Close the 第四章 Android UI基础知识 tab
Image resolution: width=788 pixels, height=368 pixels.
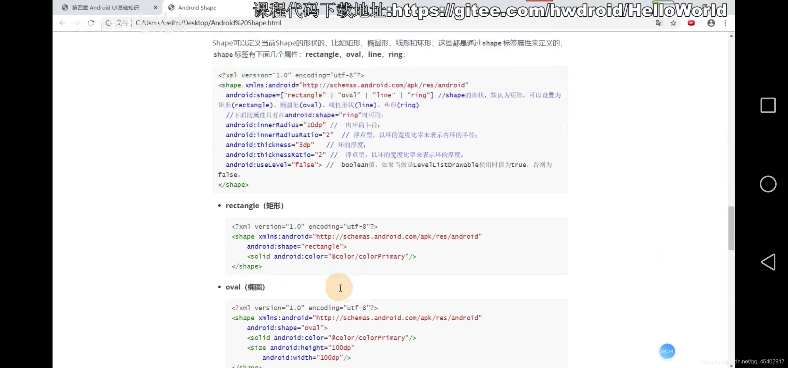[156, 7]
